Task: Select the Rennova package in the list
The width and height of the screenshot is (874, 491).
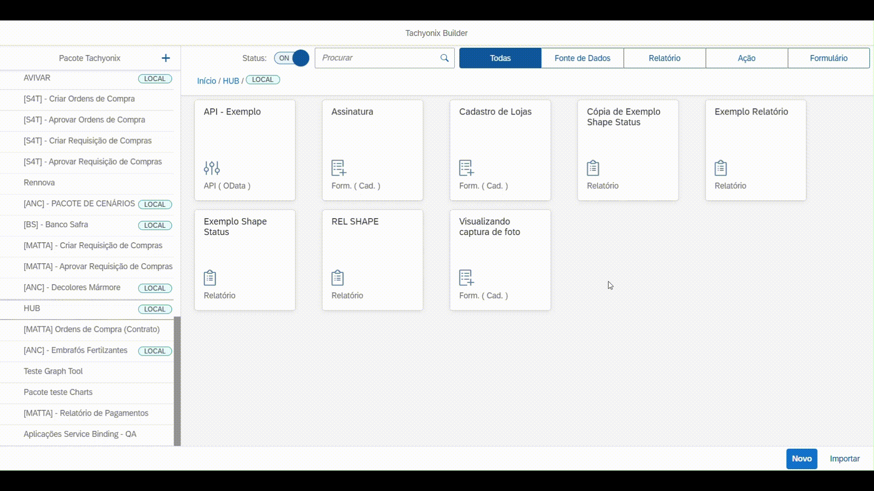Action: (39, 183)
